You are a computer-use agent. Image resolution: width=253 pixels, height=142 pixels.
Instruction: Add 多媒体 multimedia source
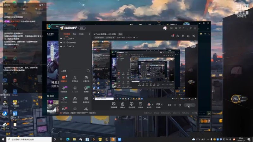[140, 105]
